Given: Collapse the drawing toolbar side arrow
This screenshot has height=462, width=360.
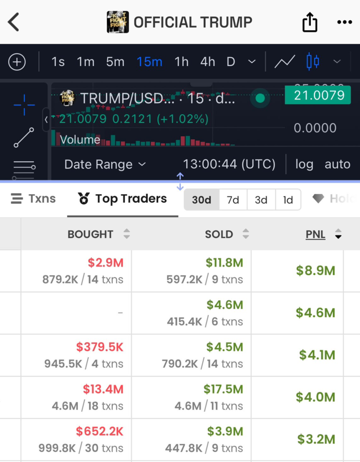Looking at the screenshot, I should point(46,120).
